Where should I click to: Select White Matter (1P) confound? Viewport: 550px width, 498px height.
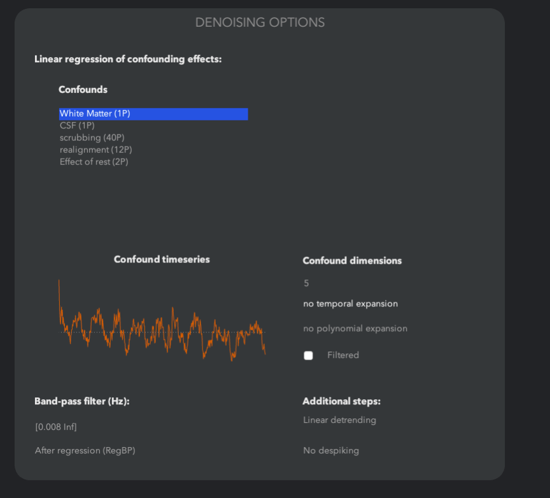(95, 113)
